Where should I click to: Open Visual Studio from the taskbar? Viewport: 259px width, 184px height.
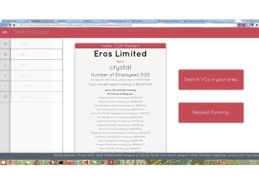pyautogui.click(x=86, y=162)
